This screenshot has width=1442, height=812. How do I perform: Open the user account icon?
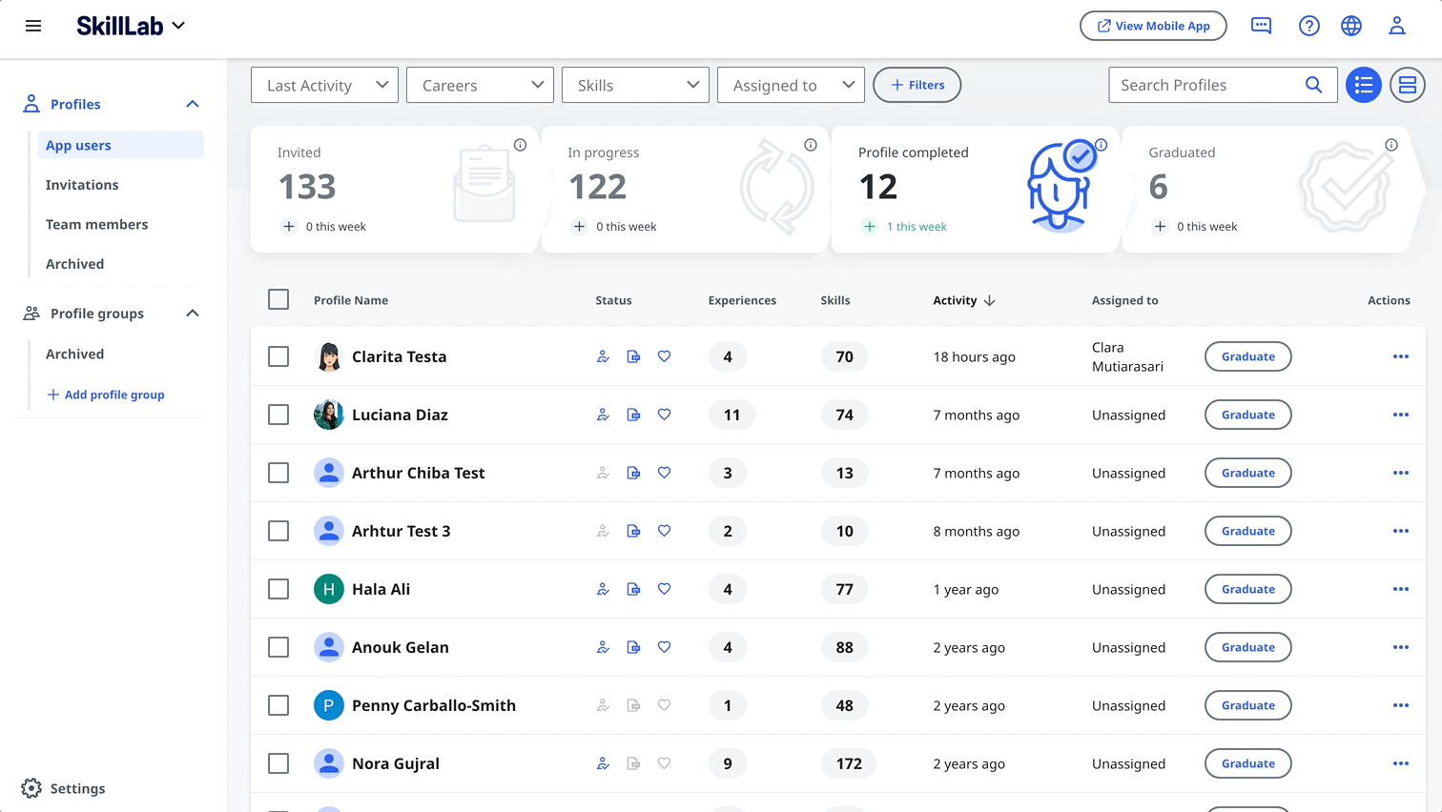coord(1396,26)
